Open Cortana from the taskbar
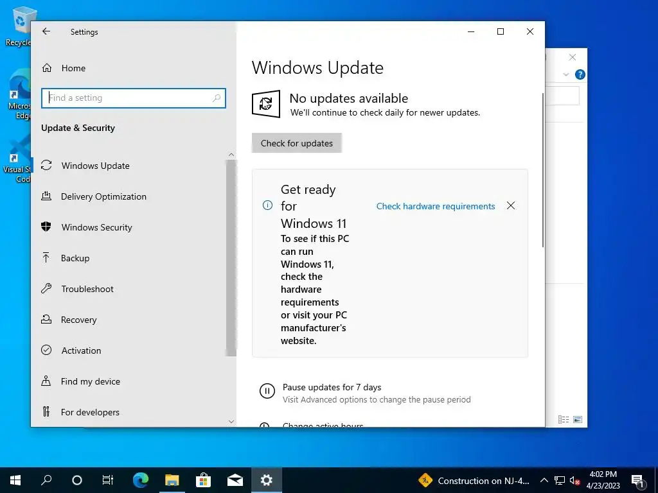This screenshot has width=658, height=493. click(77, 480)
